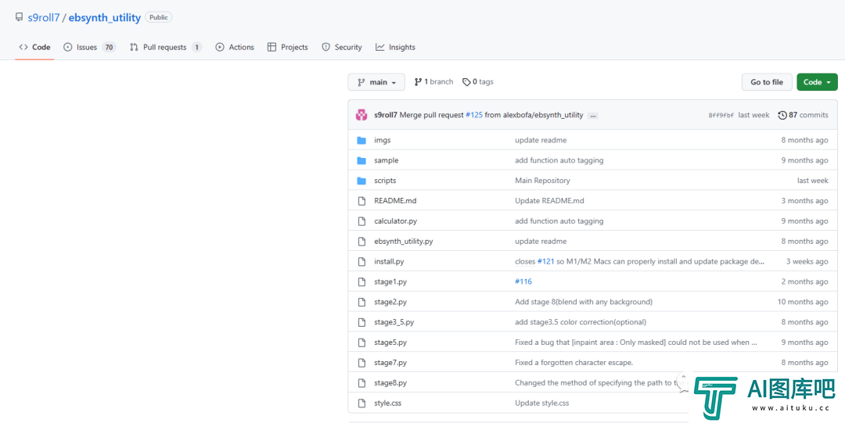The image size is (845, 423).
Task: Click the folder icon for sample
Action: click(361, 160)
